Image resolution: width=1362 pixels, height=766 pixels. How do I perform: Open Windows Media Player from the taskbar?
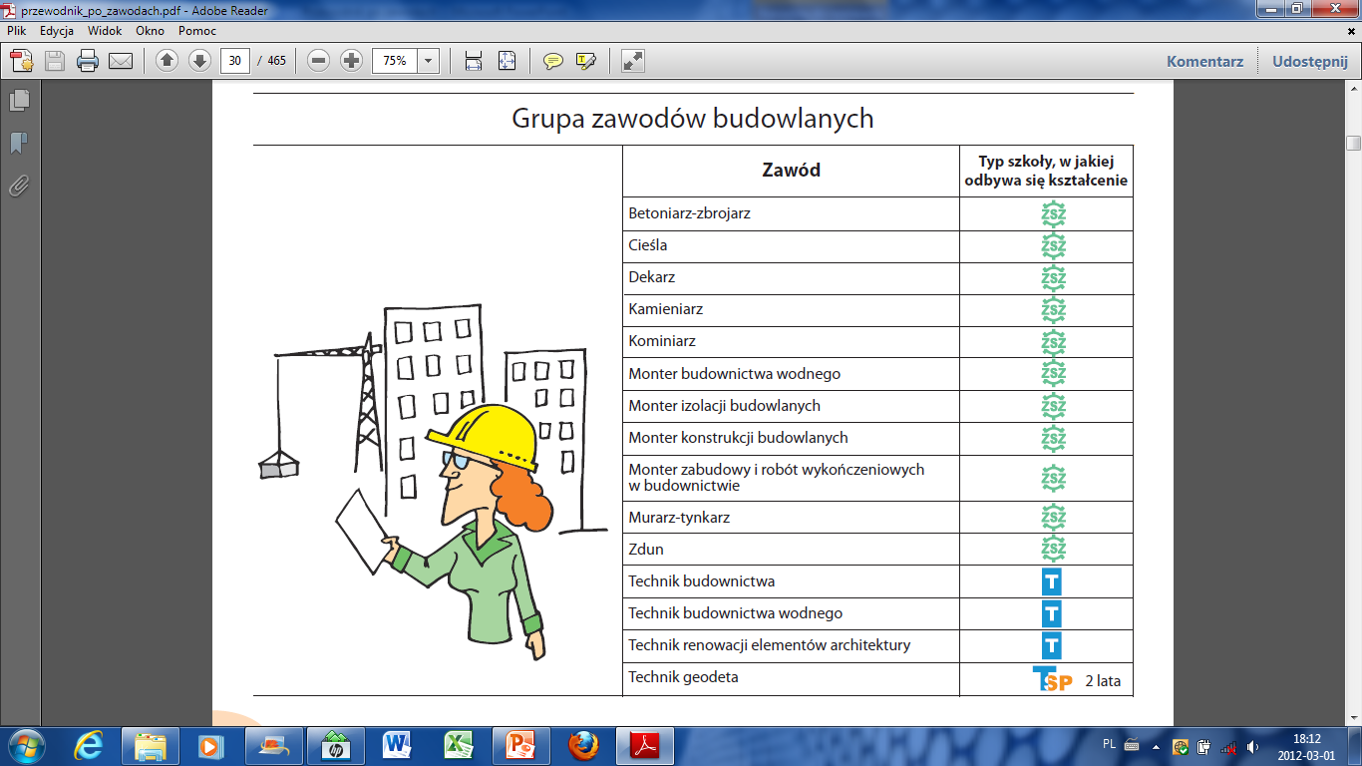(x=208, y=745)
